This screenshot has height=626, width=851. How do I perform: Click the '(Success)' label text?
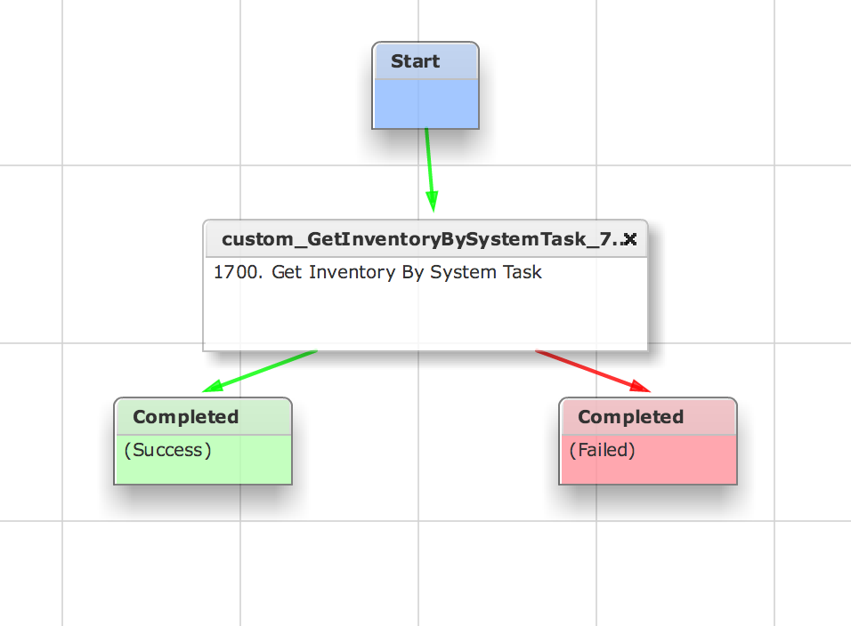[x=167, y=450]
